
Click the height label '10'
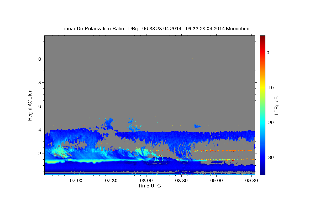(38, 59)
